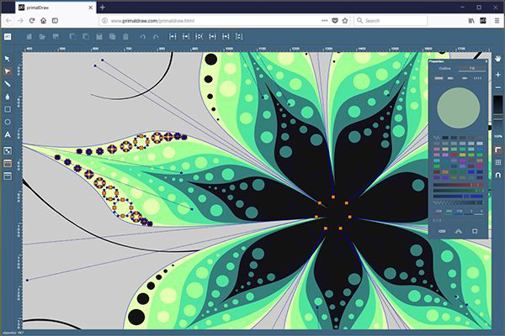This screenshot has width=505, height=336.
Task: Click the open file icon
Action: 42,37
